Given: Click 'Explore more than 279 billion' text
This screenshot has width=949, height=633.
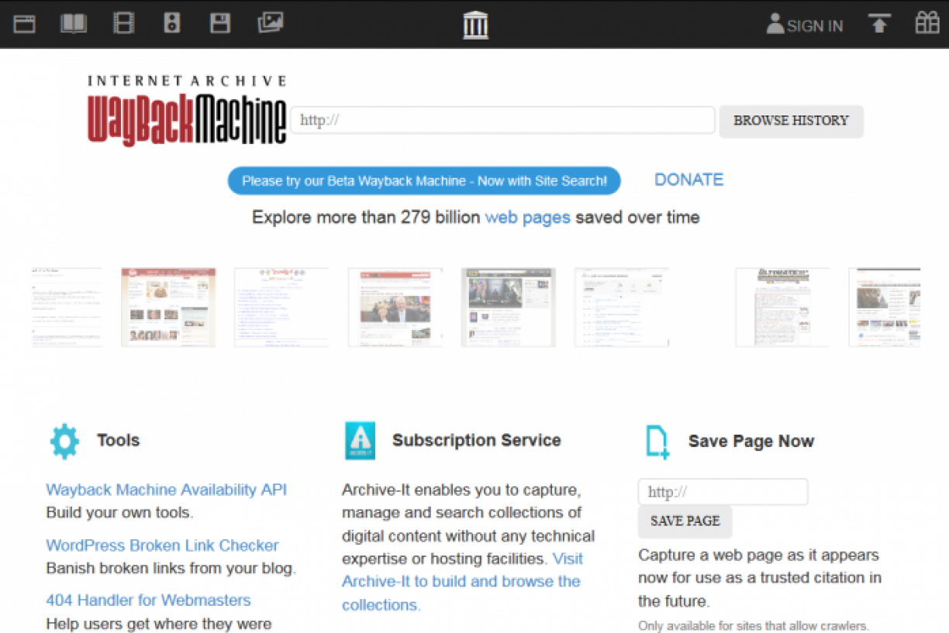Looking at the screenshot, I should 366,218.
